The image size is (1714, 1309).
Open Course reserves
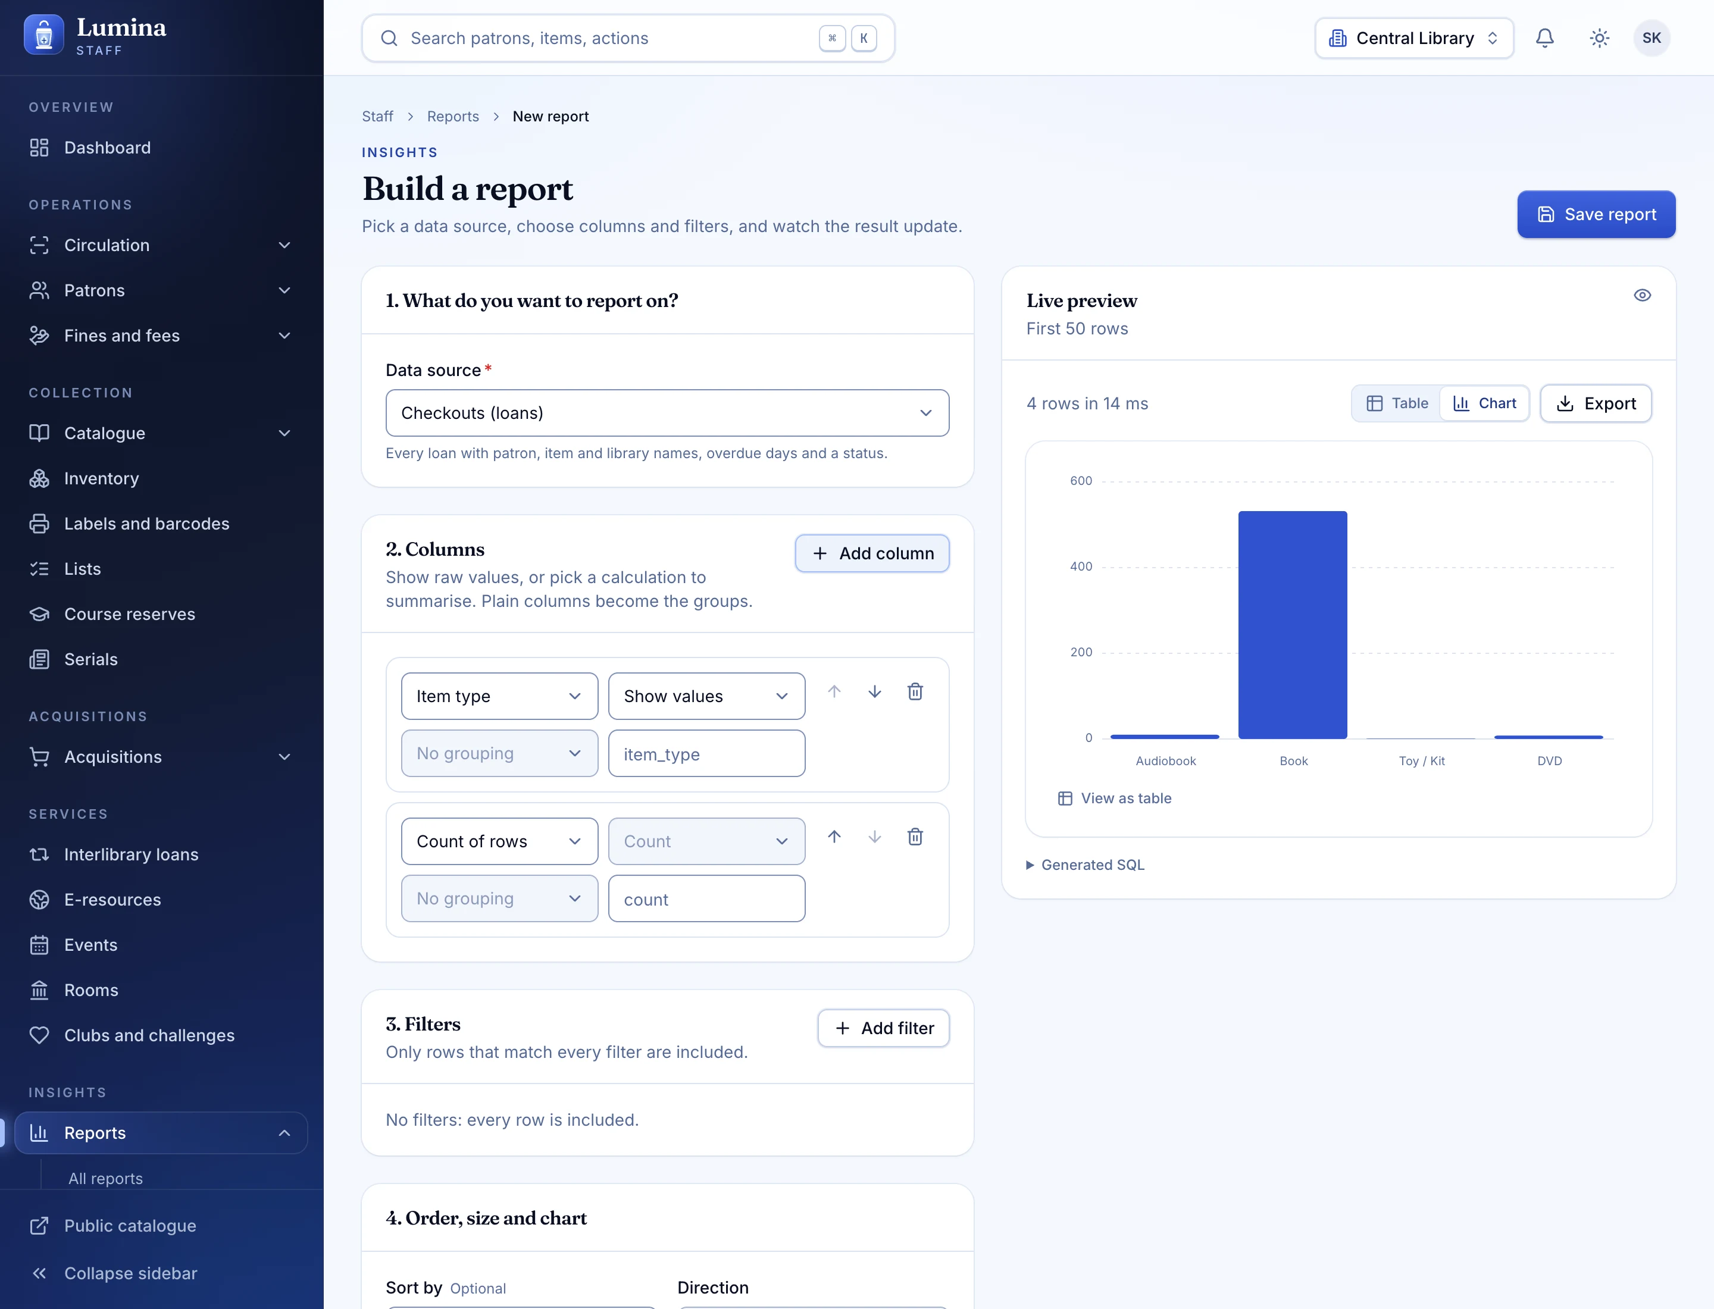(161, 614)
